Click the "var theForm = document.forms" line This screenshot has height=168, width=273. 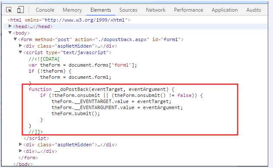pyautogui.click(x=83, y=65)
